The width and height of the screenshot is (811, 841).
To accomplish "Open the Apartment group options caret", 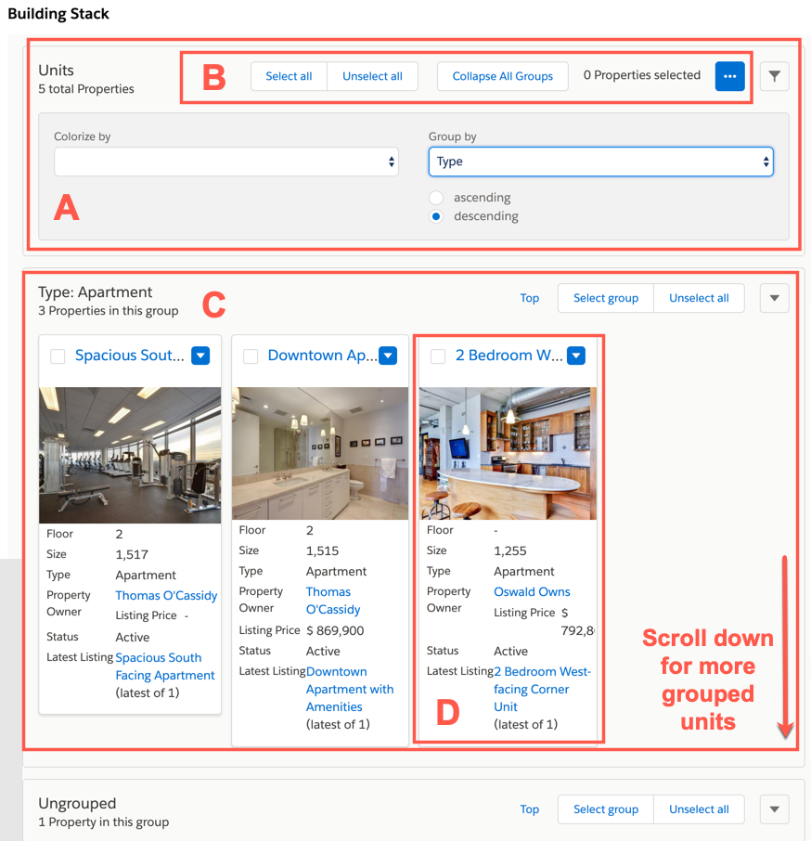I will tap(774, 298).
